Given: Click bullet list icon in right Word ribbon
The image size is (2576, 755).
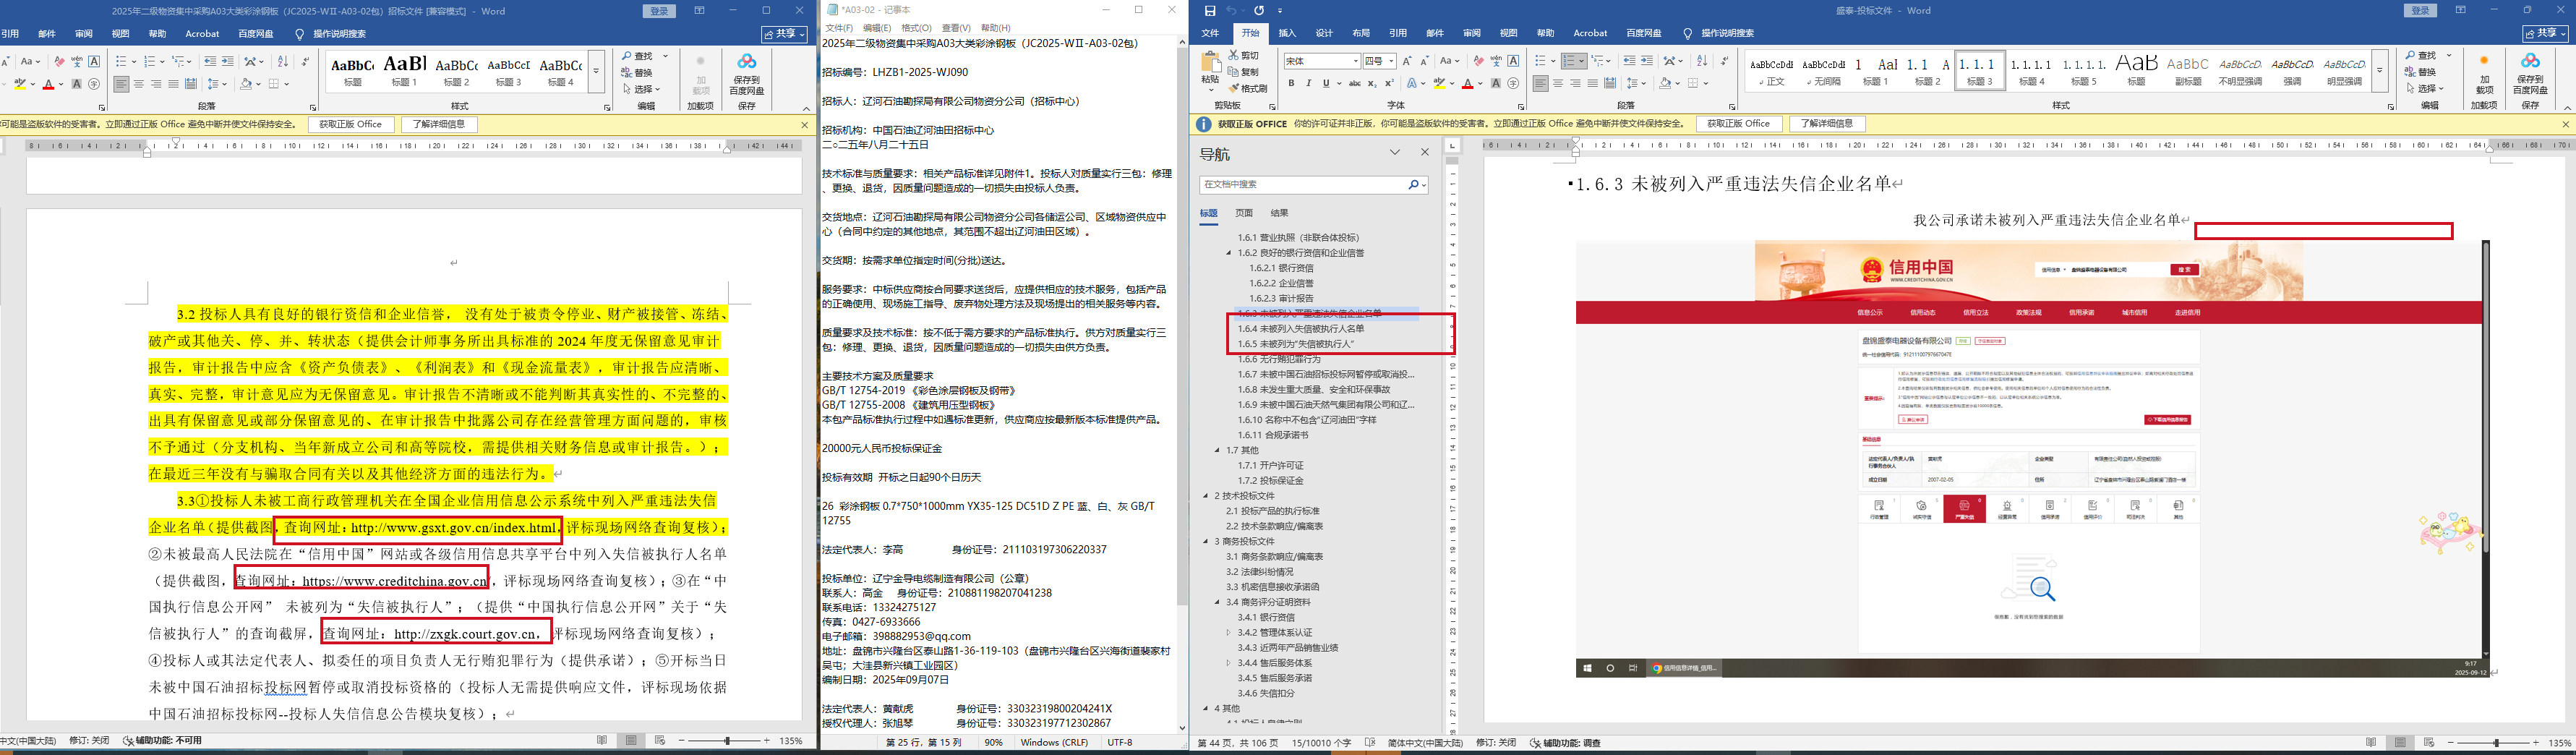Looking at the screenshot, I should [1541, 61].
